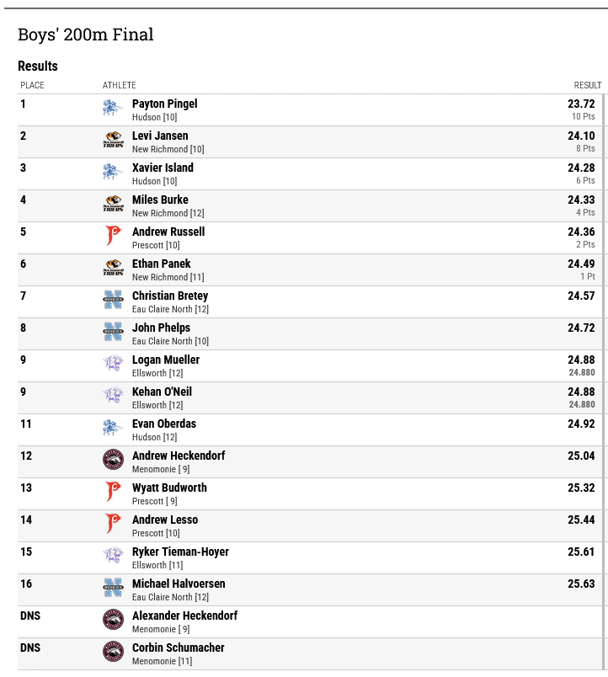Open Andrew Lesso athlete profile
Screen dimensions: 608x677
[x=165, y=520]
